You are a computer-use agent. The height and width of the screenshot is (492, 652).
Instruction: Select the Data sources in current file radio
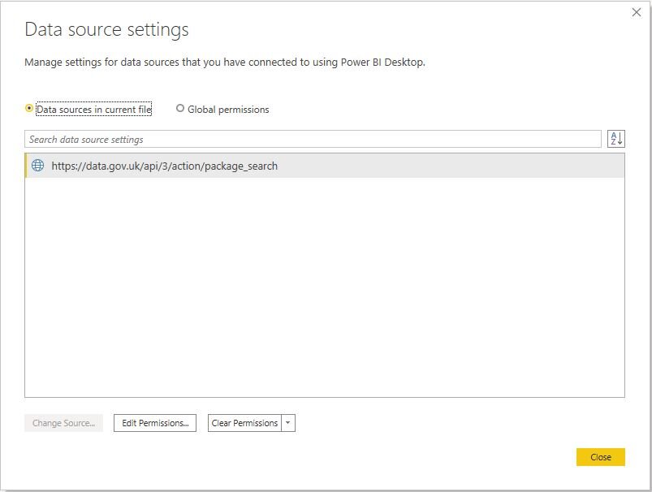(29, 108)
